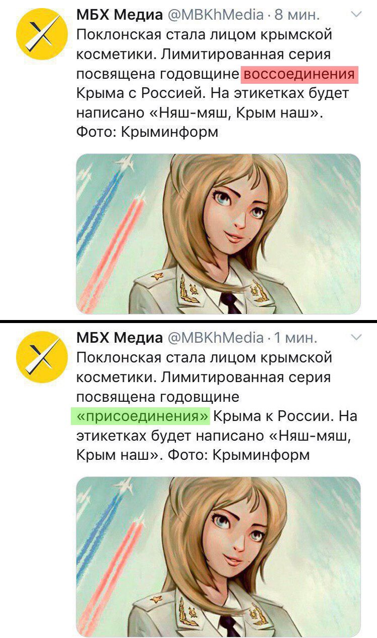Image resolution: width=377 pixels, height=638 pixels.
Task: Expand the chevron menu on the 1 мин. tweet
Action: click(x=356, y=337)
